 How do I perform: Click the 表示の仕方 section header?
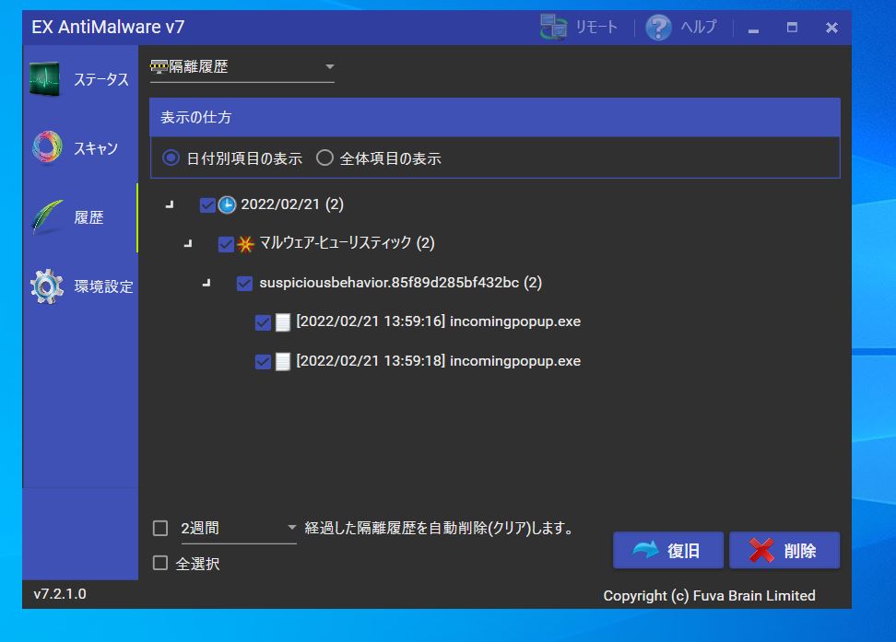click(x=495, y=117)
